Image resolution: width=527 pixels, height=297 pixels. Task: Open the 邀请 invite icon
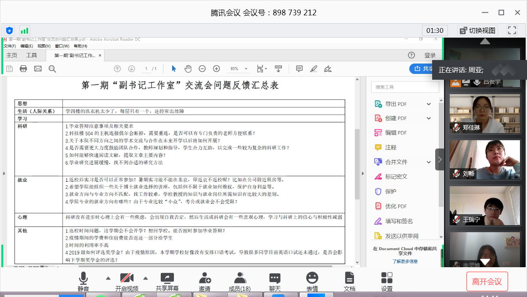[x=204, y=281]
